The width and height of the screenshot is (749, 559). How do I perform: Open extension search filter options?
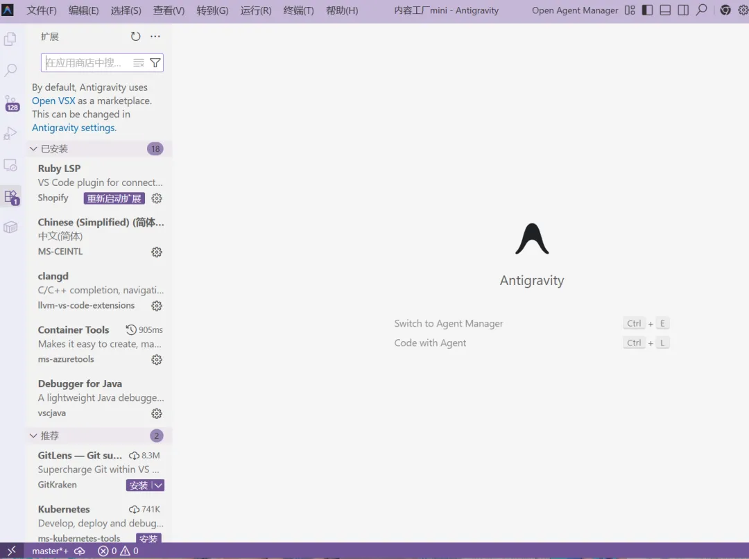click(155, 62)
